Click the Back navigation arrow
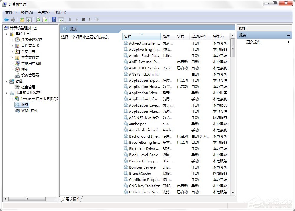Viewport: 295px width, 211px height. (6, 19)
